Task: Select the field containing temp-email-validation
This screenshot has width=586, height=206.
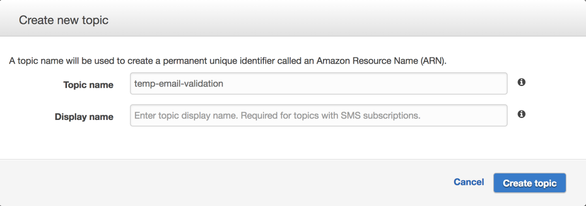Action: (x=318, y=83)
